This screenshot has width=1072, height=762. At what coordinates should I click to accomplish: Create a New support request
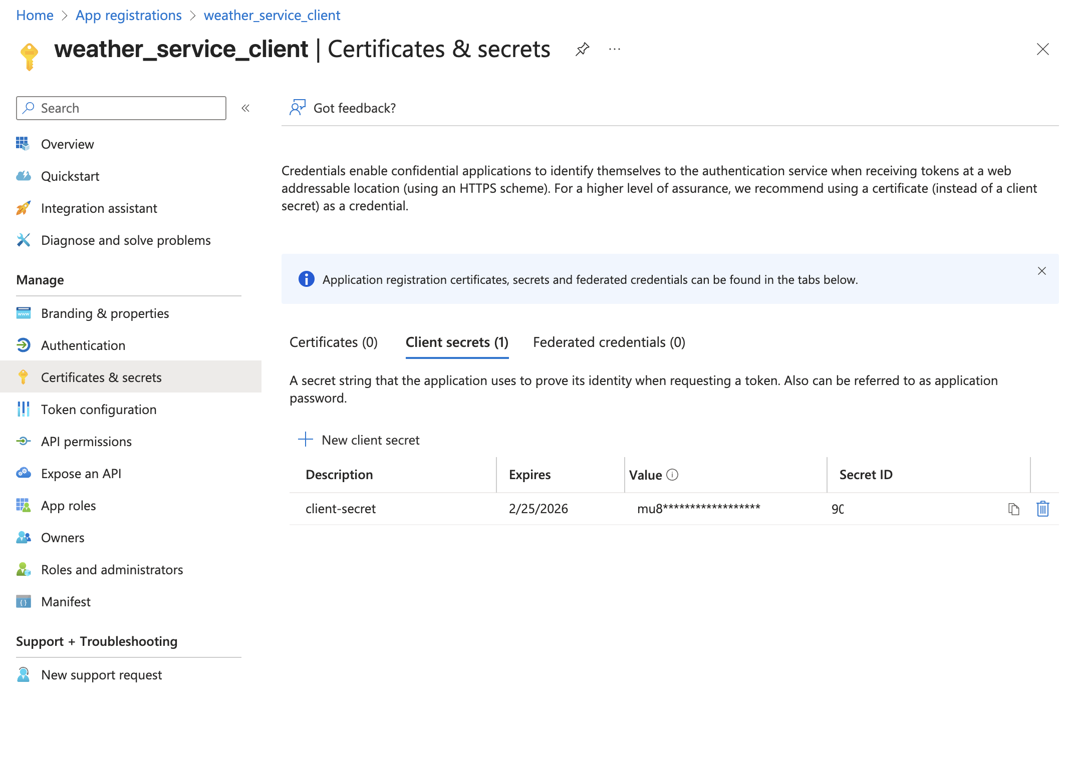(x=102, y=674)
